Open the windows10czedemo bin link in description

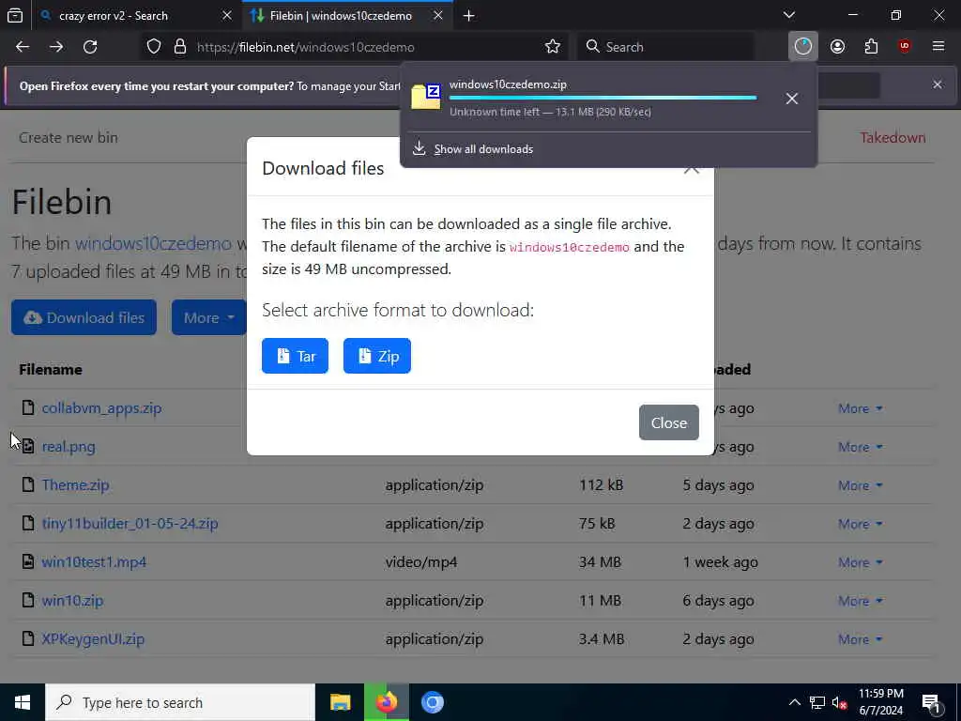pyautogui.click(x=153, y=243)
